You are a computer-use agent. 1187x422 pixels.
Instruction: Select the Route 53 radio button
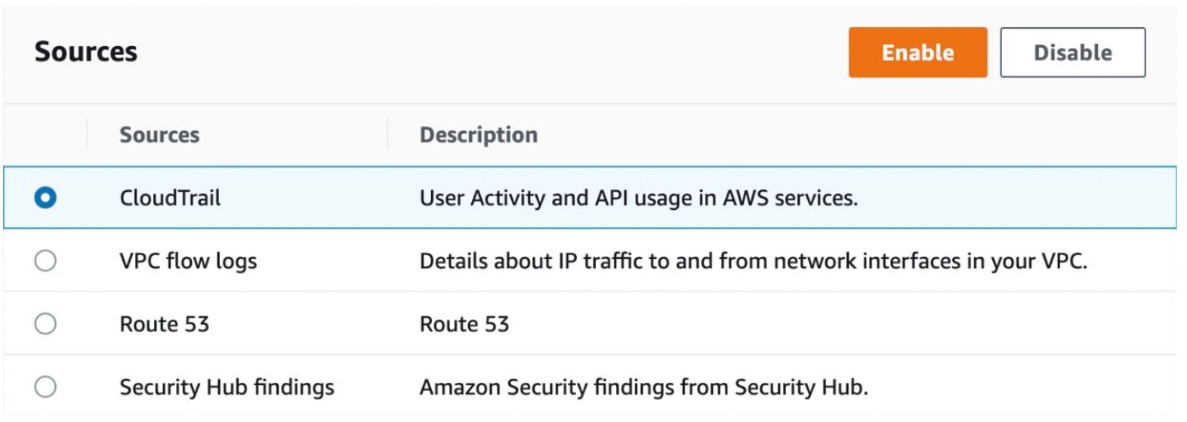tap(45, 324)
